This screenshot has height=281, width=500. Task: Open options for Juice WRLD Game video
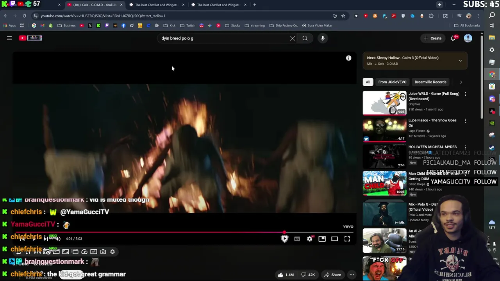tap(465, 94)
